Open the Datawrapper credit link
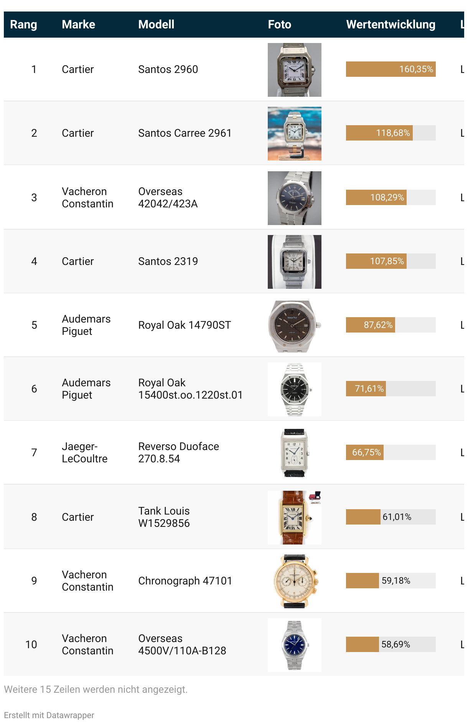 tap(49, 715)
